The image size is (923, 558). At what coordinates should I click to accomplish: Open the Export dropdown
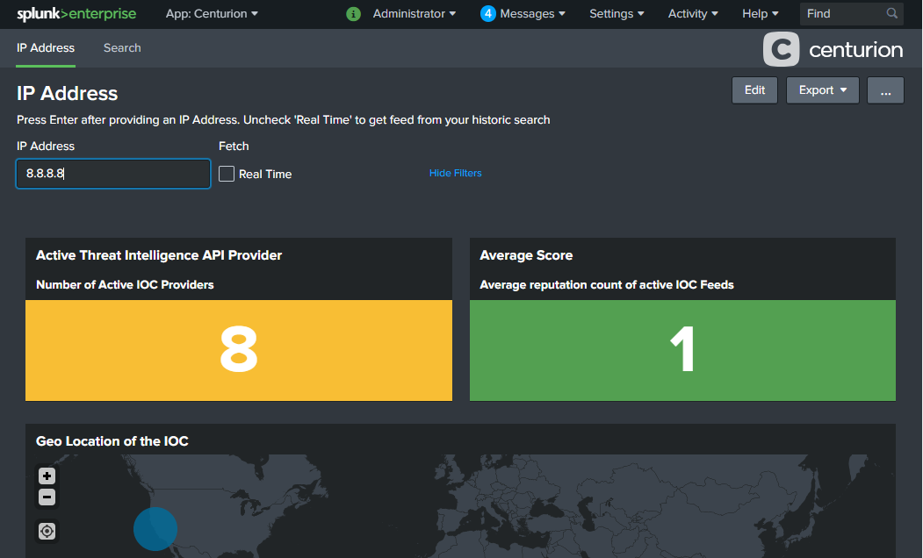822,90
